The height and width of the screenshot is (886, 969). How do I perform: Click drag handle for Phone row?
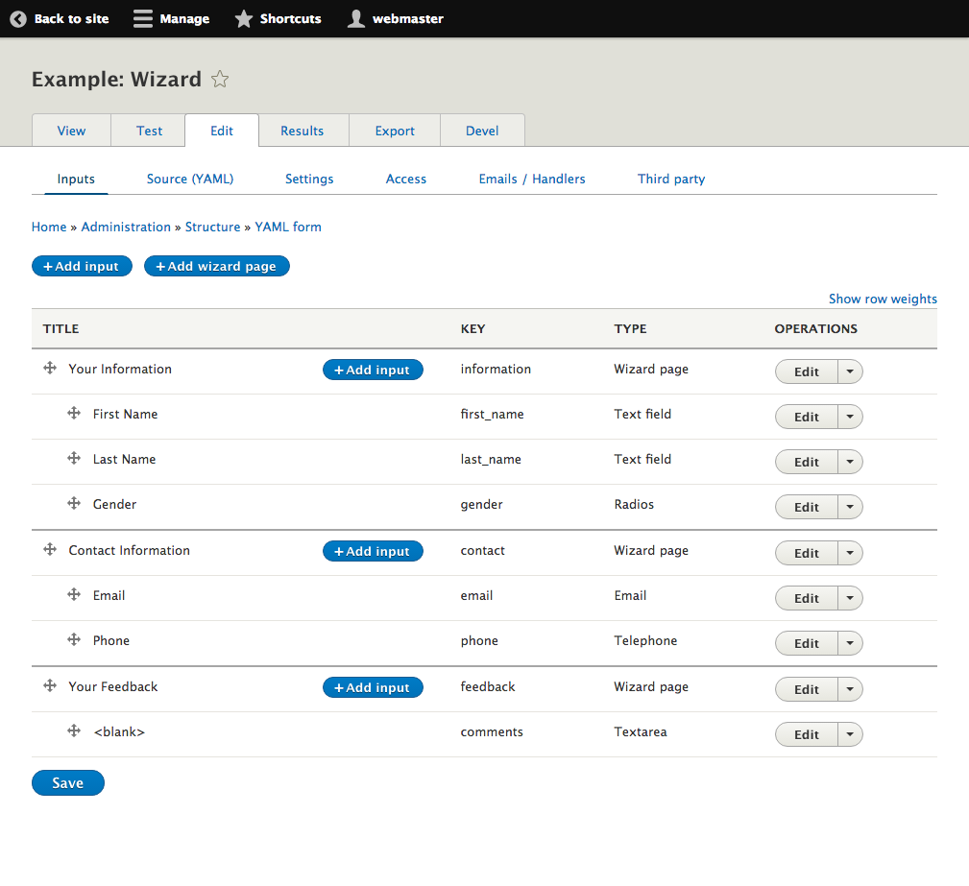(74, 639)
